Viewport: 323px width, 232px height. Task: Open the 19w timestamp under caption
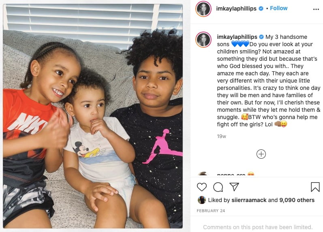coord(221,136)
